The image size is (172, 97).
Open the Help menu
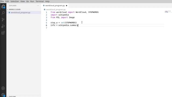47,1
